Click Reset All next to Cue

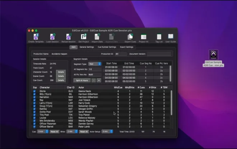pyautogui.click(x=54, y=132)
